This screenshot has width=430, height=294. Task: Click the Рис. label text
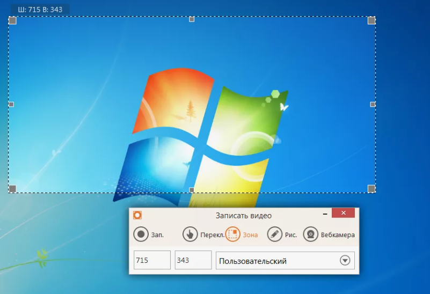[291, 235]
